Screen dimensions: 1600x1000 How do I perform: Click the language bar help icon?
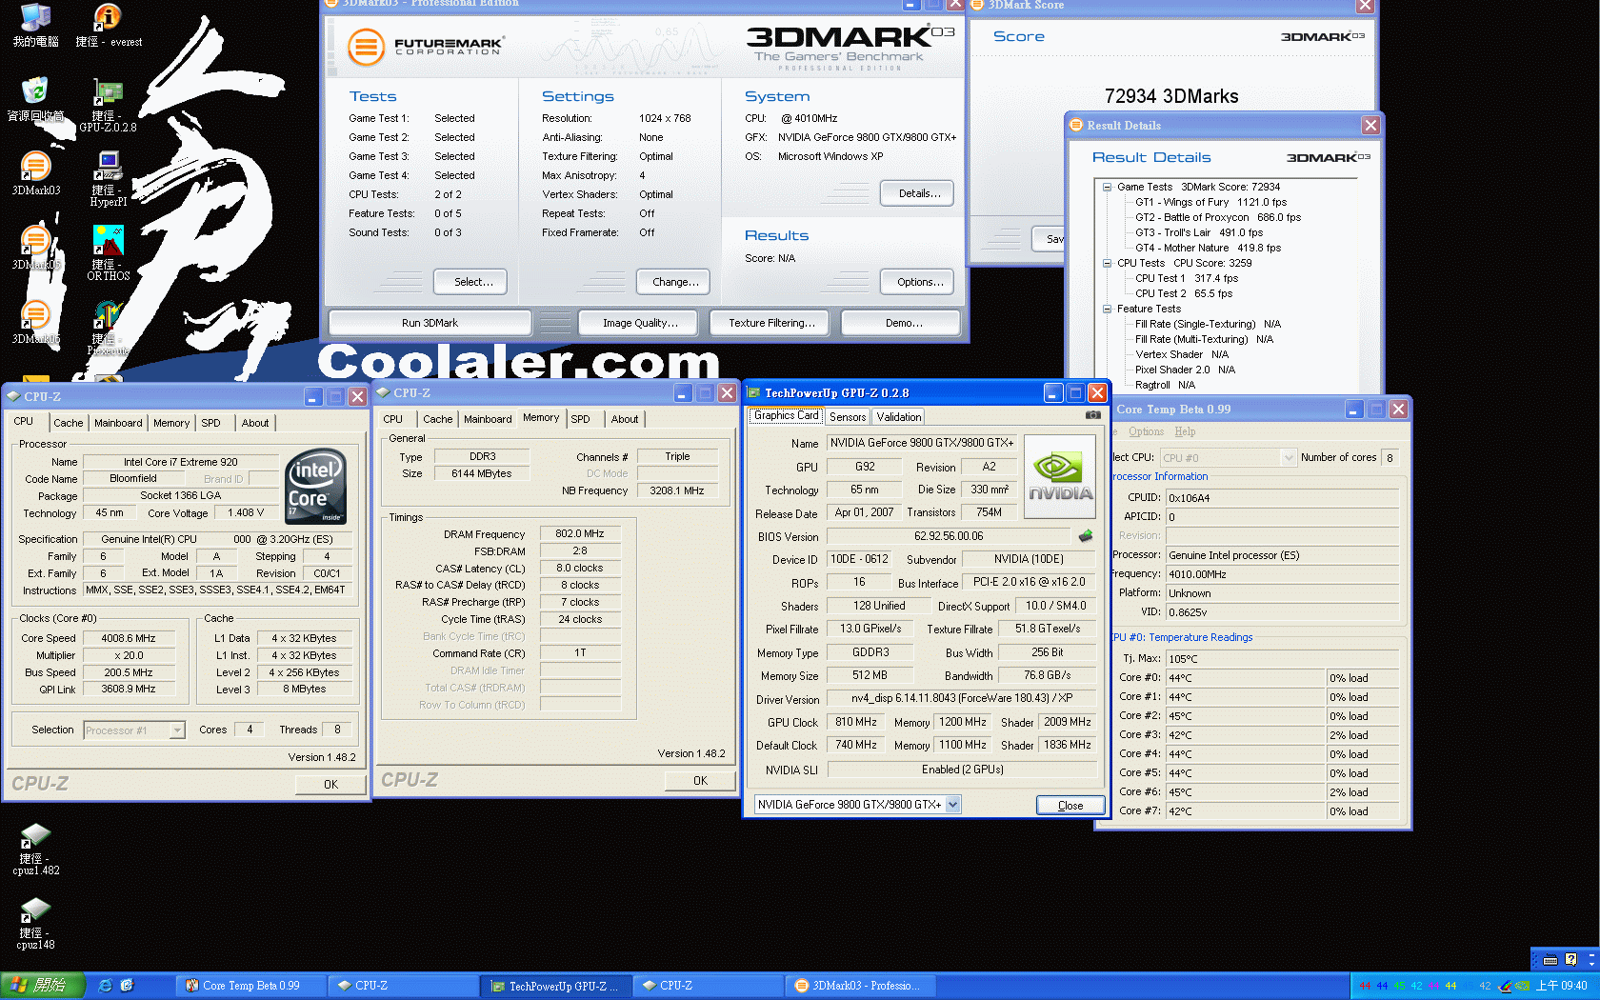1570,960
